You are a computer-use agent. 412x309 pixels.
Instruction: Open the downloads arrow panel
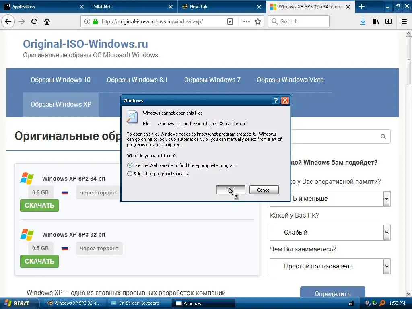coord(363,21)
